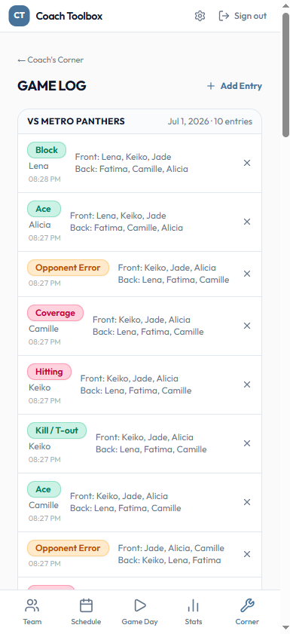Remove the Hitting entry by Keiko
Image resolution: width=290 pixels, height=634 pixels.
[247, 384]
